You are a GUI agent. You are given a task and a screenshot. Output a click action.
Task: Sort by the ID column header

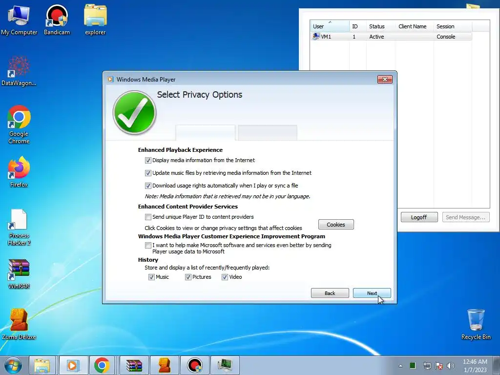[x=358, y=26]
